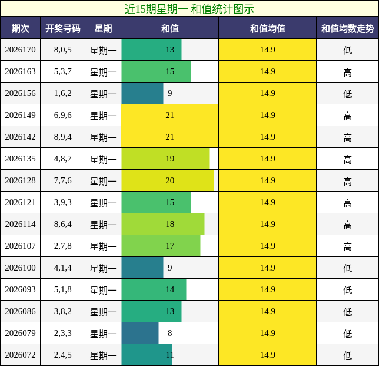Click the sum bar showing 11

(147, 355)
